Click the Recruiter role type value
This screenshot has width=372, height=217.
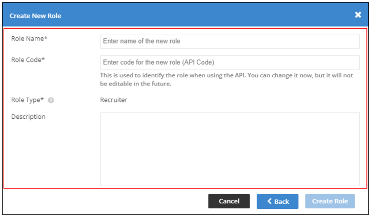pyautogui.click(x=114, y=100)
